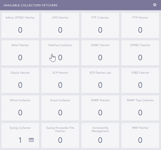Open the SNMP Trap Collector tile
Image resolution: width=161 pixels, height=150 pixels.
[140, 108]
